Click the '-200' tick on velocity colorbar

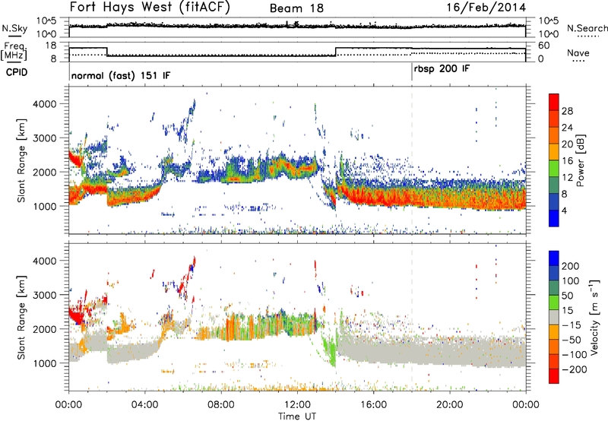pos(575,369)
